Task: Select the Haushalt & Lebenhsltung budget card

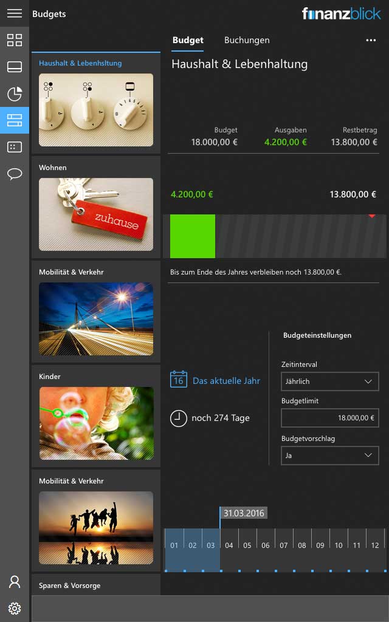Action: tap(96, 103)
